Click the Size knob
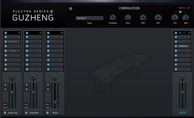This screenshot has width=194, height=118. coord(128,18)
